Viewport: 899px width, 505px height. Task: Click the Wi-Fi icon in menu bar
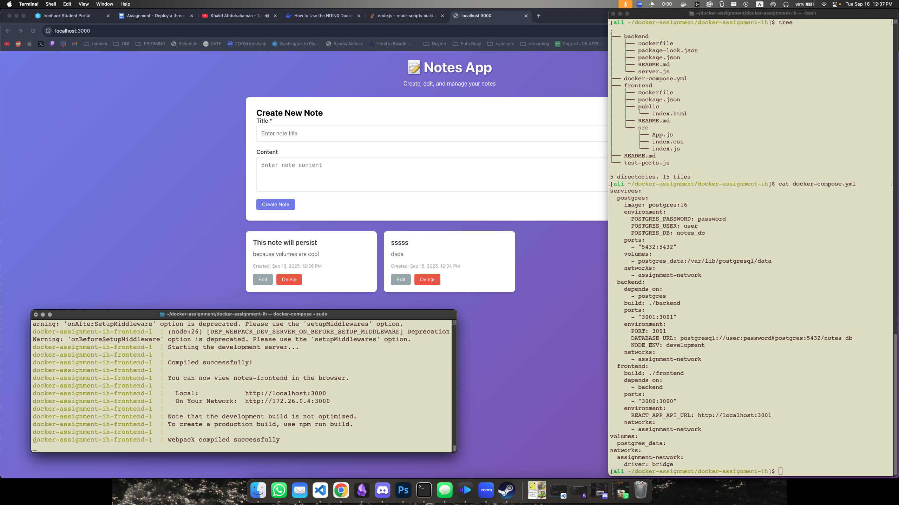tap(824, 4)
